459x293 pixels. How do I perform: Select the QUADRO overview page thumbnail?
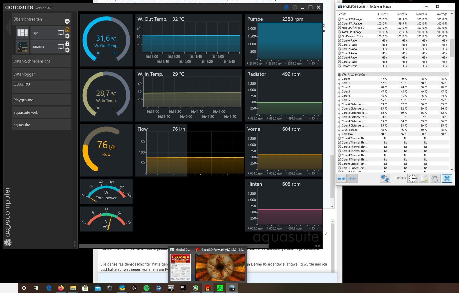point(22,47)
